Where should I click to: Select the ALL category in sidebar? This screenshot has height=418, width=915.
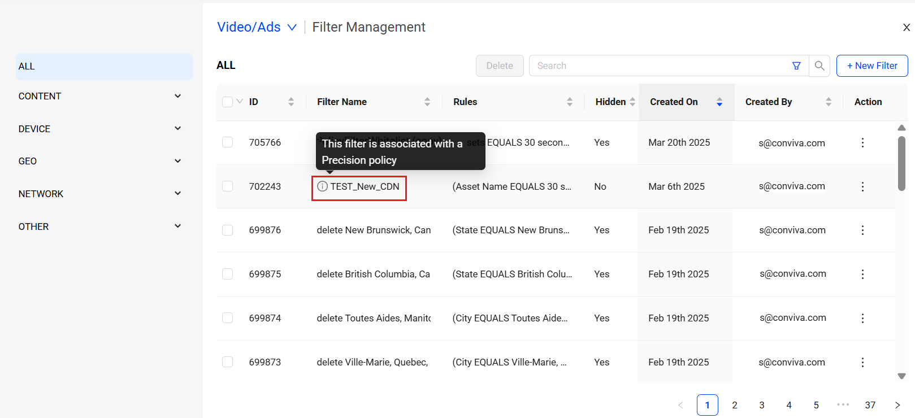point(105,66)
